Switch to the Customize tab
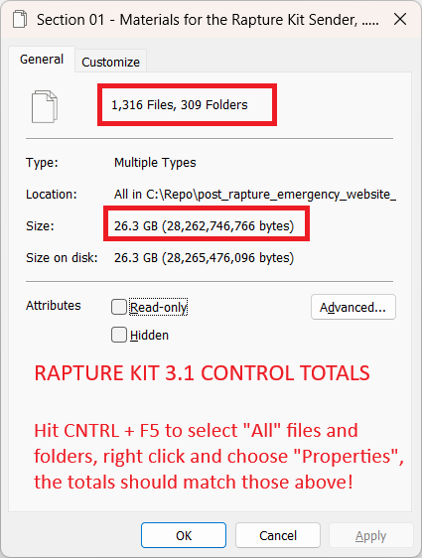The height and width of the screenshot is (558, 422). pyautogui.click(x=110, y=62)
